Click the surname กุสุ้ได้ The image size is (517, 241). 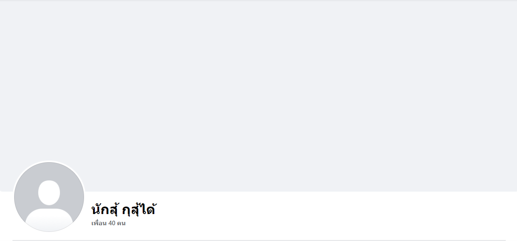pos(139,210)
